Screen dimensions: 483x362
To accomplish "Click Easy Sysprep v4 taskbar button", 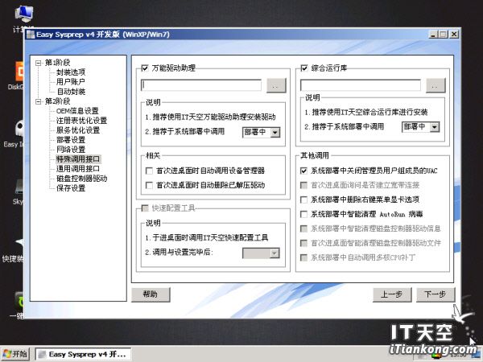I will coord(83,354).
